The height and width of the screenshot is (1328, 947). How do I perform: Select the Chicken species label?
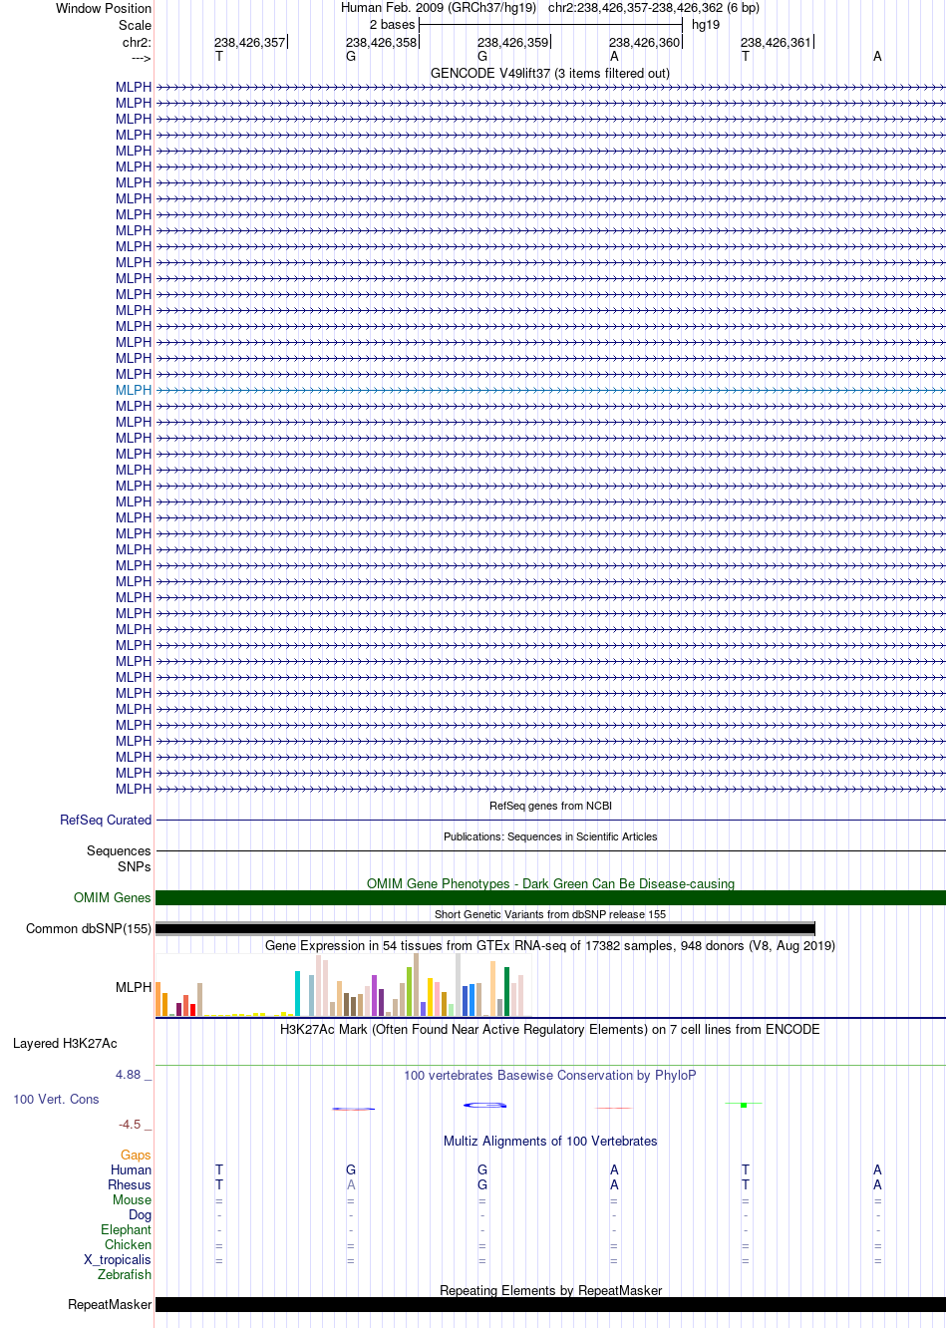tap(128, 1244)
